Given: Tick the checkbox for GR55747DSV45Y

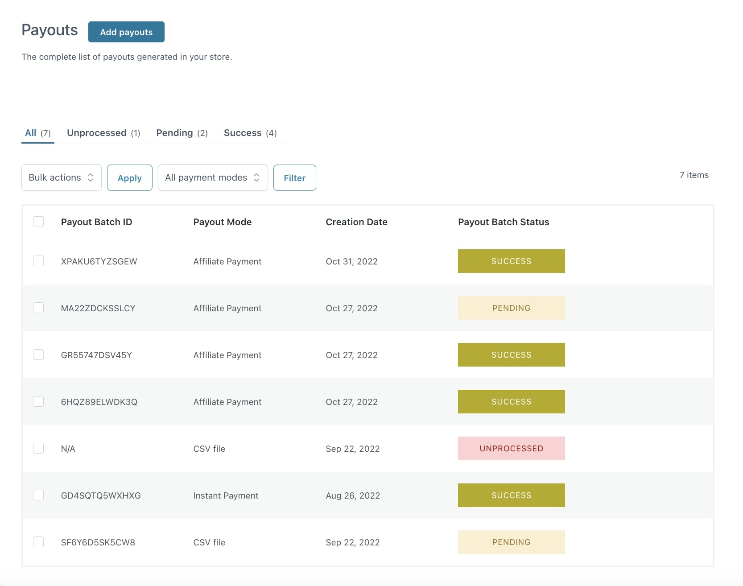Looking at the screenshot, I should click(38, 355).
